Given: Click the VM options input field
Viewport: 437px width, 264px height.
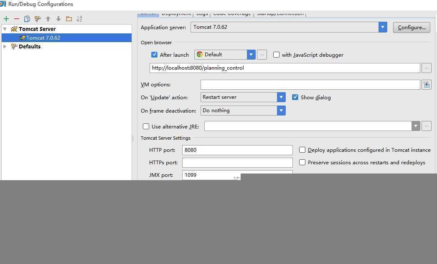Looking at the screenshot, I should click(310, 85).
